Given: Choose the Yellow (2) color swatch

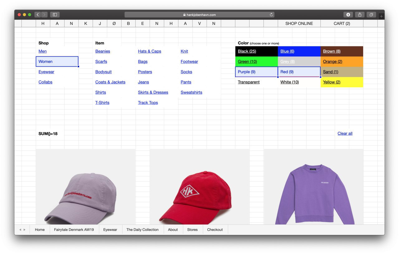Looking at the screenshot, I should pos(342,82).
